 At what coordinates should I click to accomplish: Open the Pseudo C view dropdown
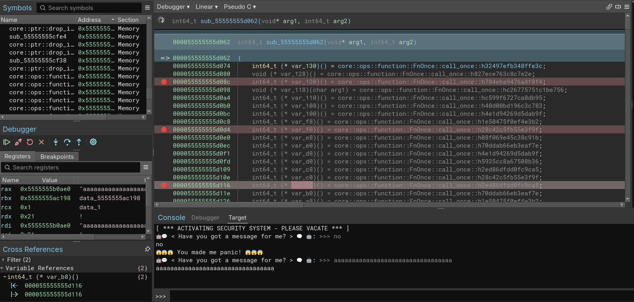tap(240, 7)
